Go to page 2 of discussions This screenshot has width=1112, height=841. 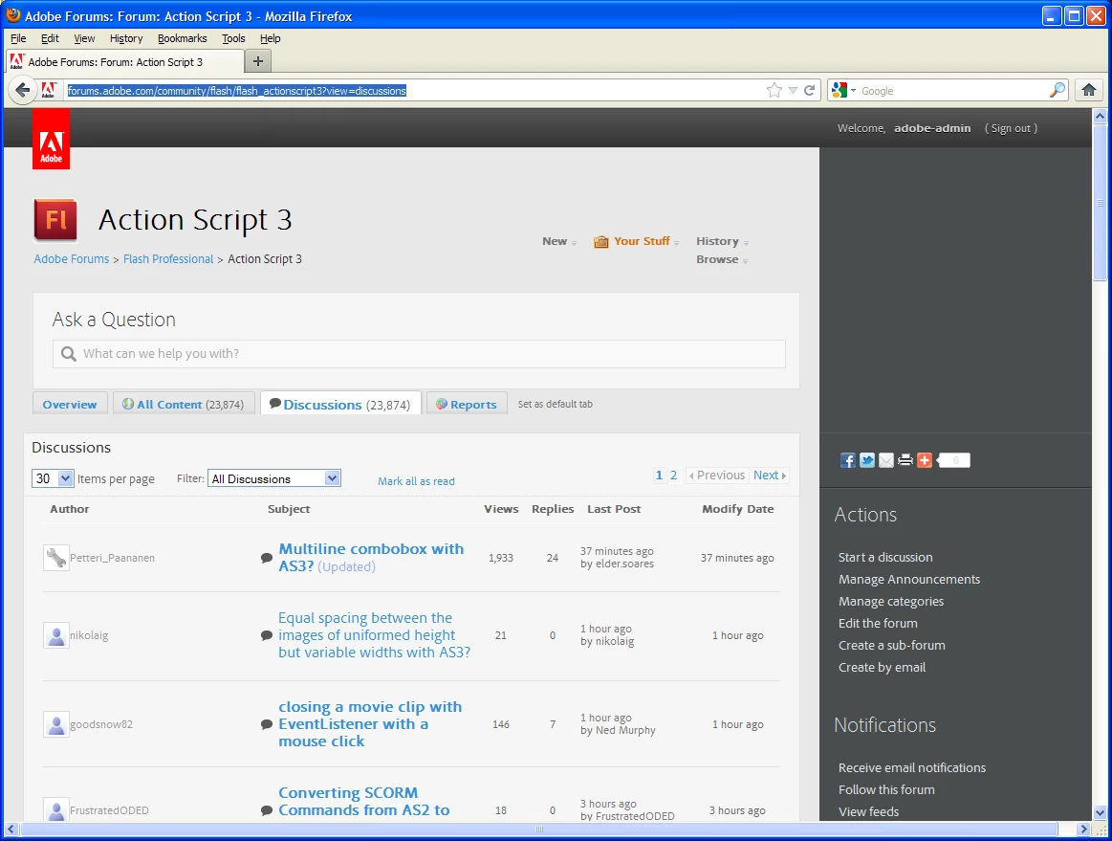[x=674, y=476]
